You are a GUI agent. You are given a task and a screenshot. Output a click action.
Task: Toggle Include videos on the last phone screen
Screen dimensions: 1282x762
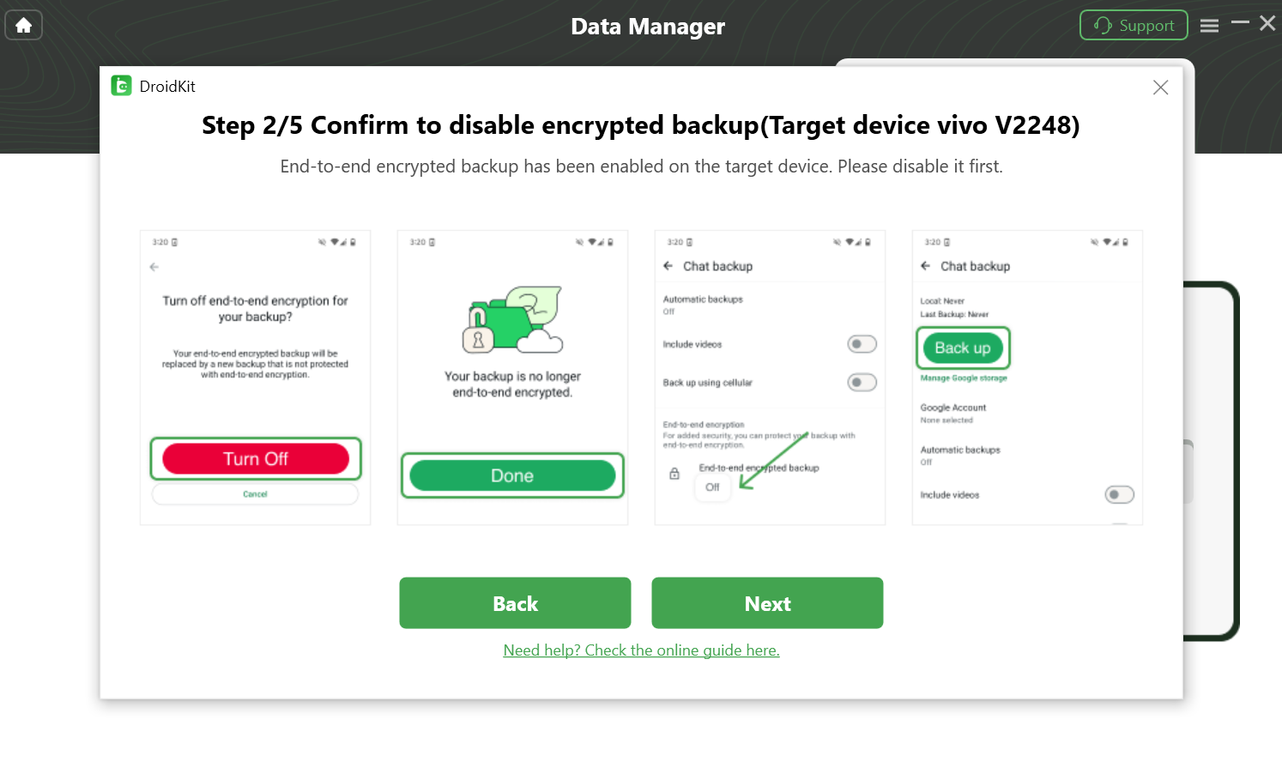click(1119, 494)
